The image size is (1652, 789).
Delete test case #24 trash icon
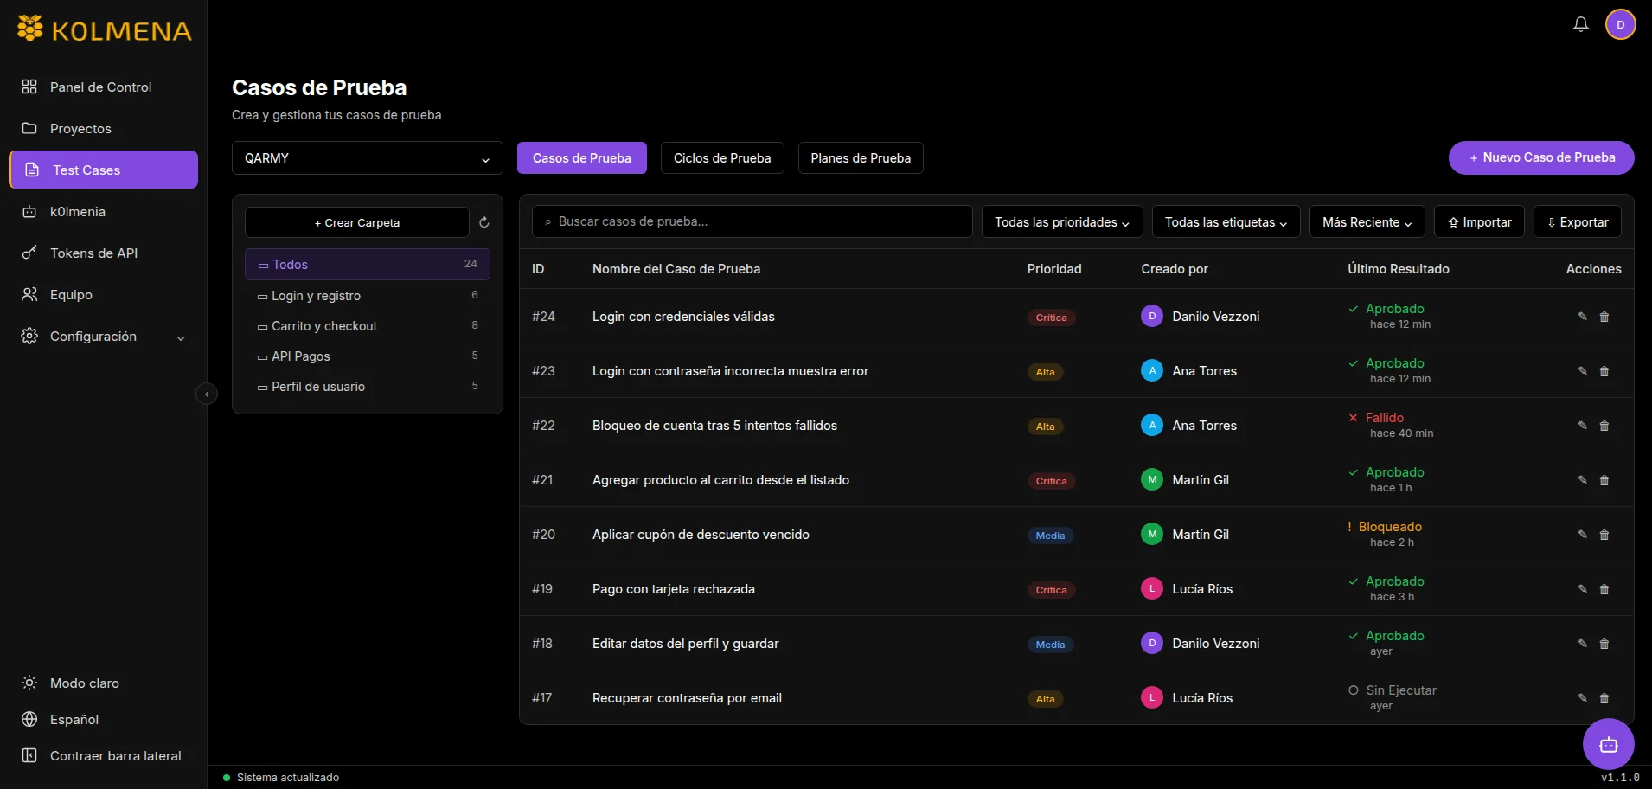(1604, 317)
